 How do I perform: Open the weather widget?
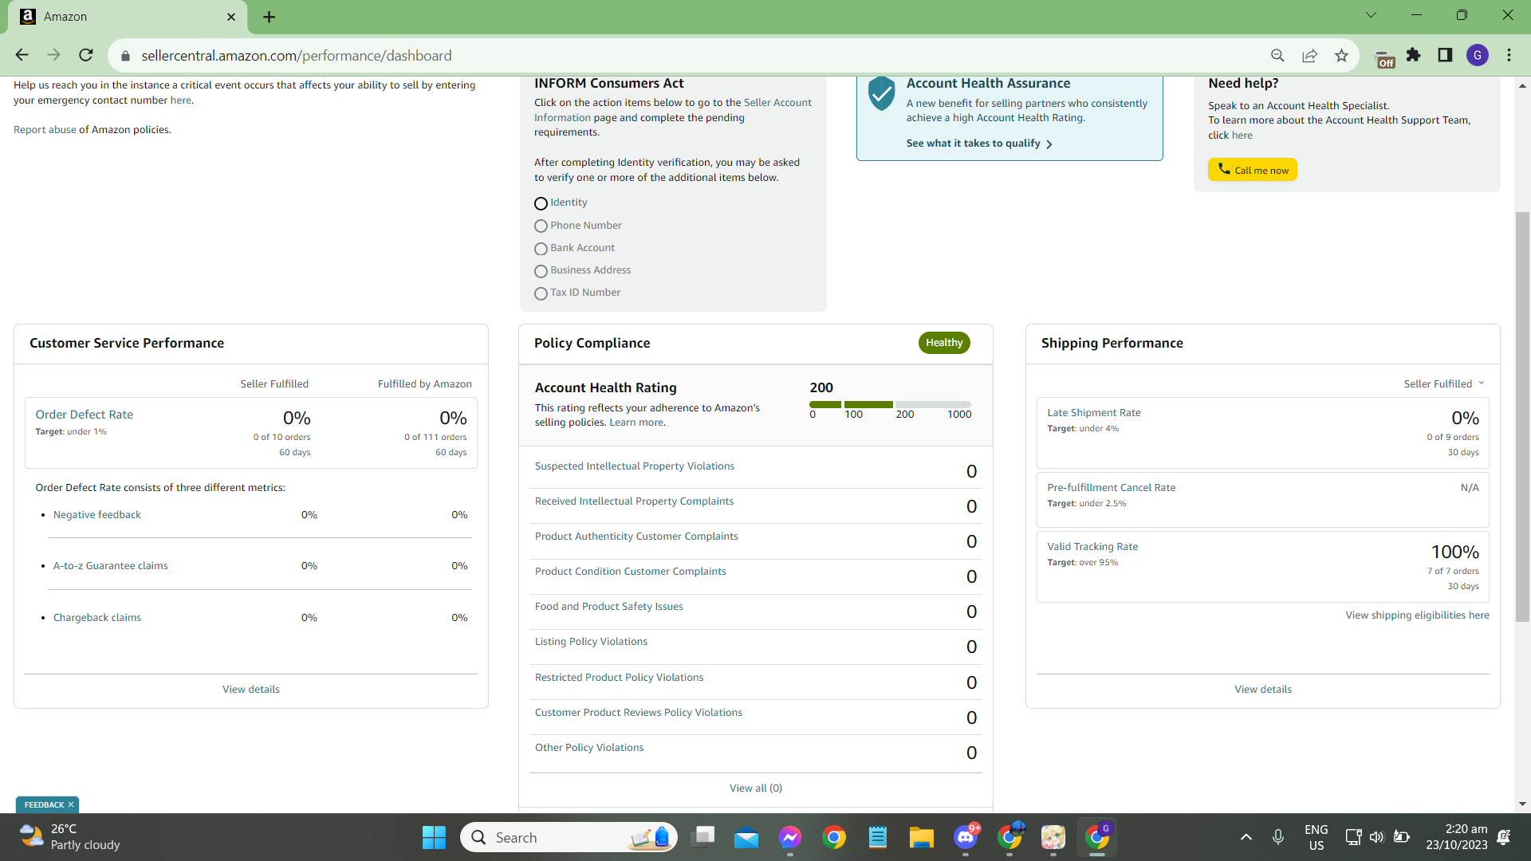click(x=69, y=837)
